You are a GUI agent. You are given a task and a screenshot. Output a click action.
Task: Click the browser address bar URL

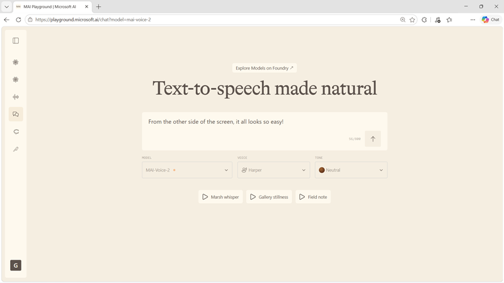pos(93,19)
